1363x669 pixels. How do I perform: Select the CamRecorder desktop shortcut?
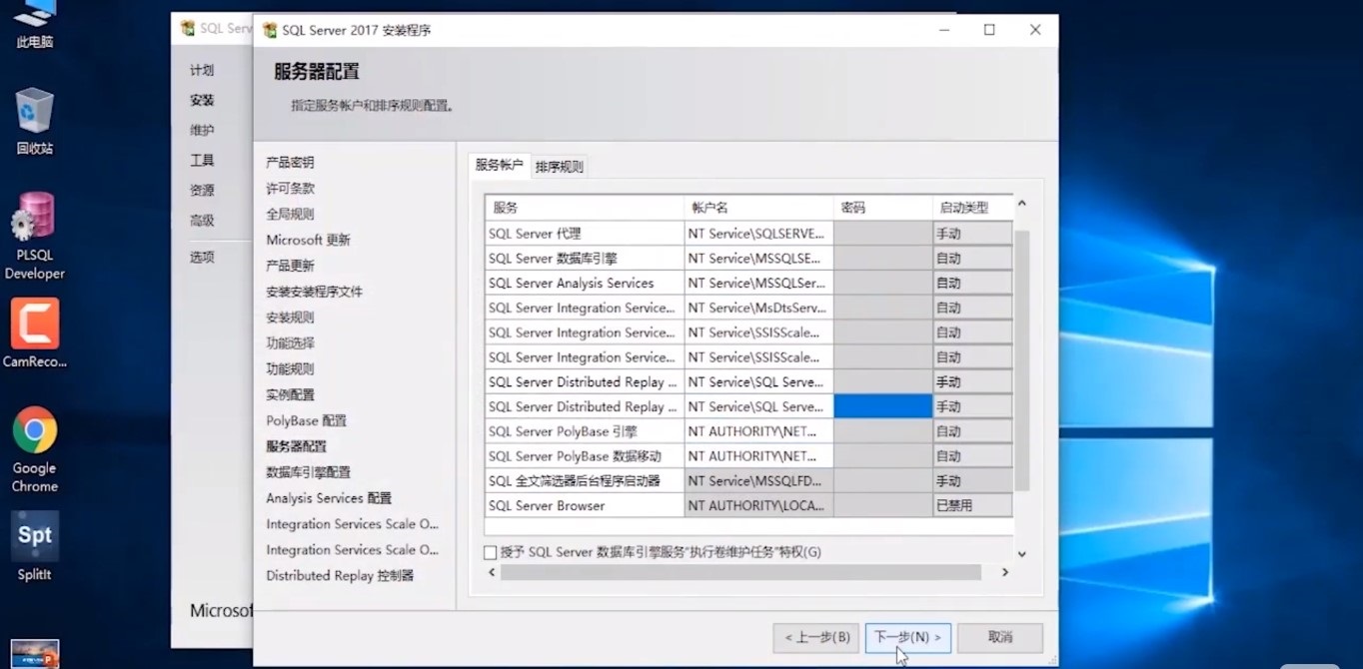34,333
